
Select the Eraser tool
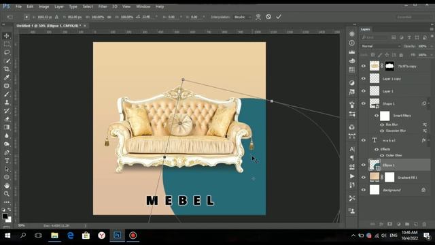click(x=7, y=119)
